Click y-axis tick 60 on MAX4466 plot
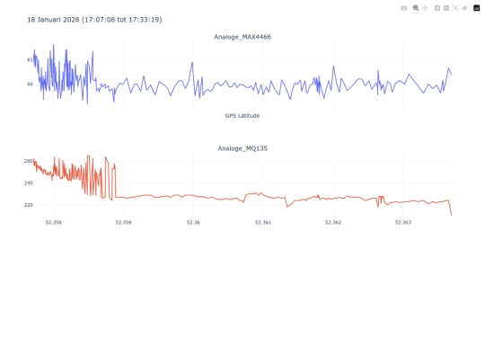 click(x=30, y=84)
